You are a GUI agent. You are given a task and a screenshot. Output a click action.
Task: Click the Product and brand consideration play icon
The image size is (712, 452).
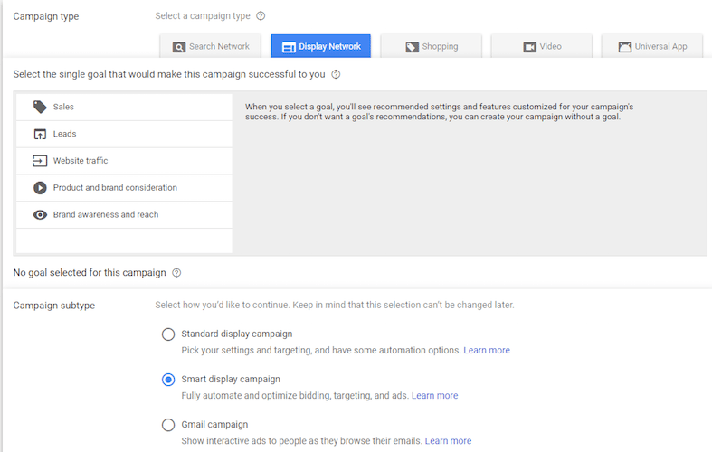coord(40,188)
